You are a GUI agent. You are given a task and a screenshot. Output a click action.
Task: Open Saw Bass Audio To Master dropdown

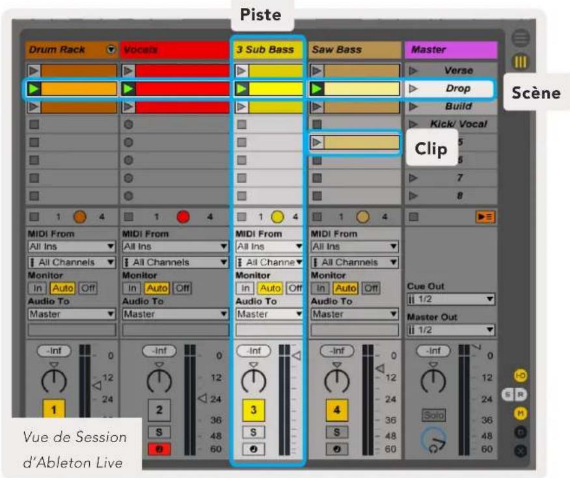pos(355,314)
